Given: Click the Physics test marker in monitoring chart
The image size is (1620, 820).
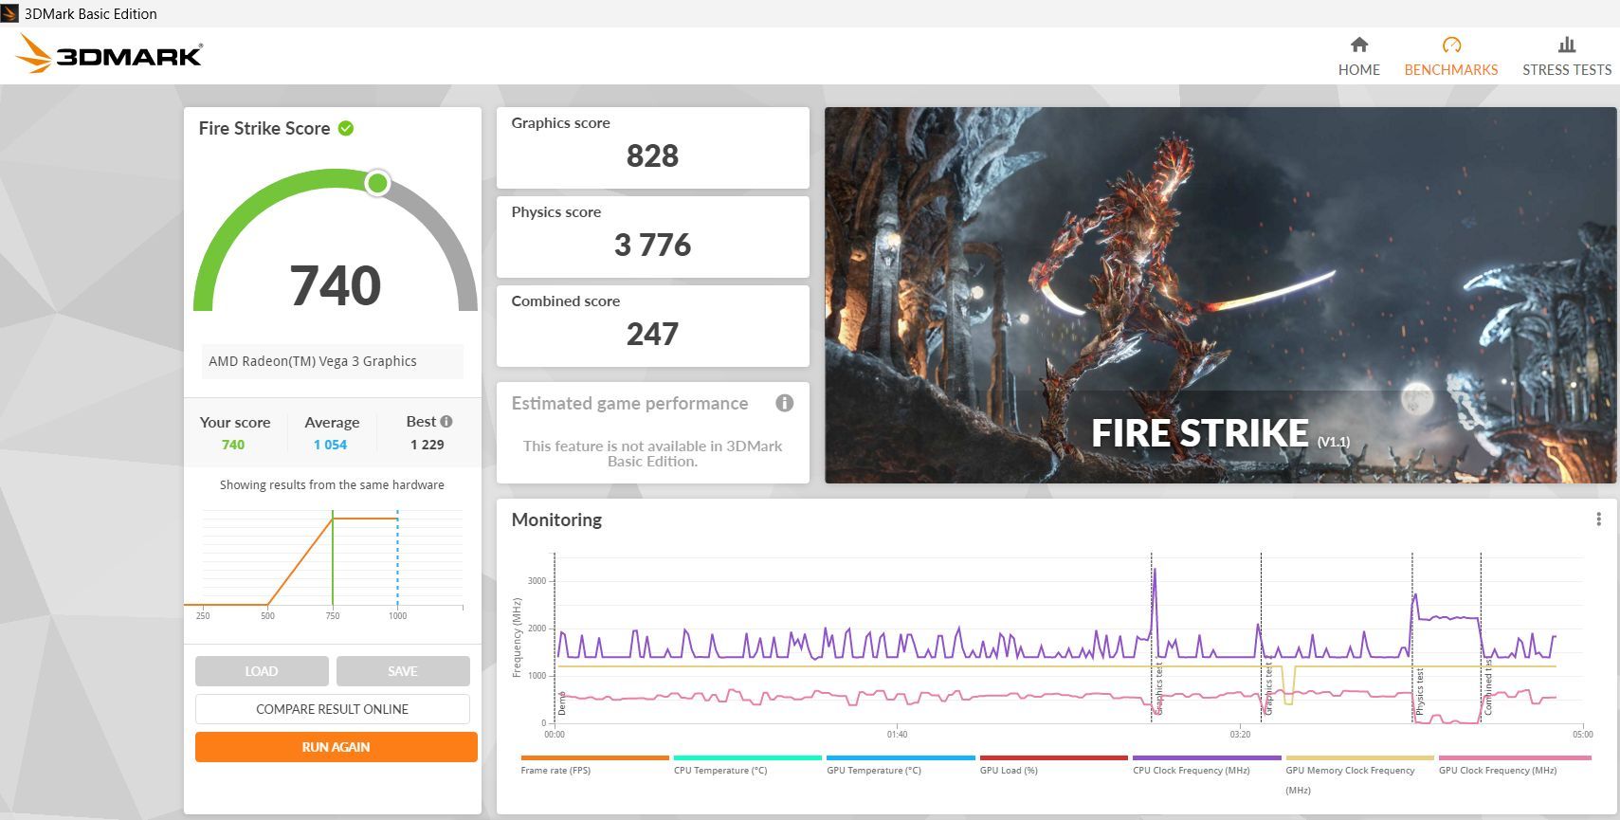Looking at the screenshot, I should (x=1419, y=691).
